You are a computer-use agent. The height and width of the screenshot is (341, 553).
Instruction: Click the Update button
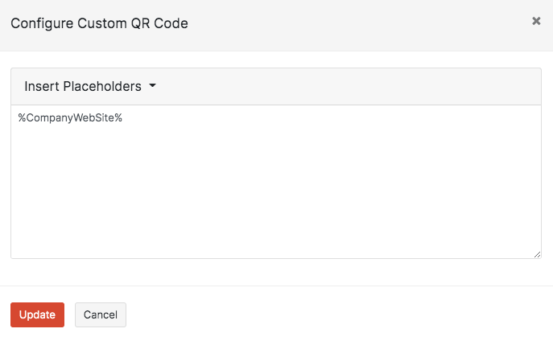(x=37, y=314)
